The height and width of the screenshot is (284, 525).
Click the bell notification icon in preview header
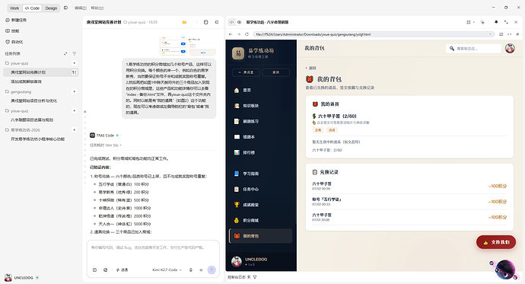(496, 22)
